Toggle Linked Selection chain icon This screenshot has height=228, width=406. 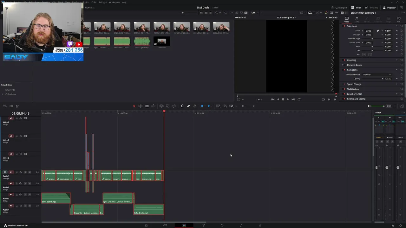click(x=188, y=106)
